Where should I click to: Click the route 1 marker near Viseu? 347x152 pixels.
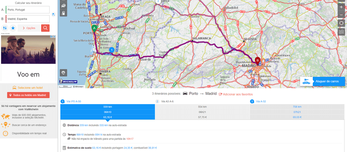tap(112, 50)
